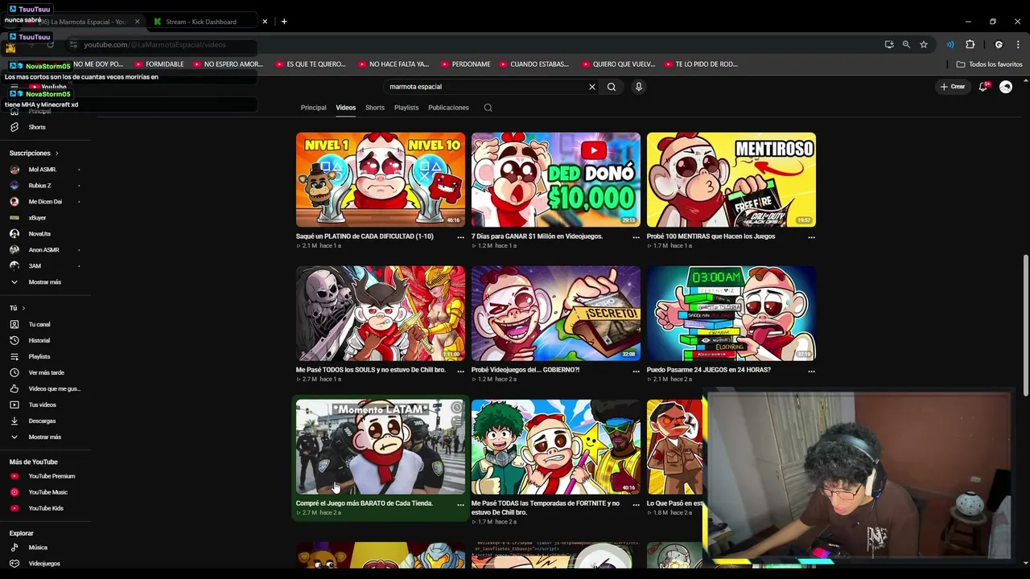Expand the Tú section with Mostrar más

click(45, 437)
